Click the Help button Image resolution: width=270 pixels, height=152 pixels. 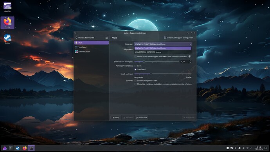(116, 118)
